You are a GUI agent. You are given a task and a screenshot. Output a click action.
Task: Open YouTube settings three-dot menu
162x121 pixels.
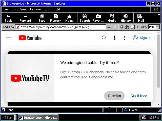coord(125,38)
